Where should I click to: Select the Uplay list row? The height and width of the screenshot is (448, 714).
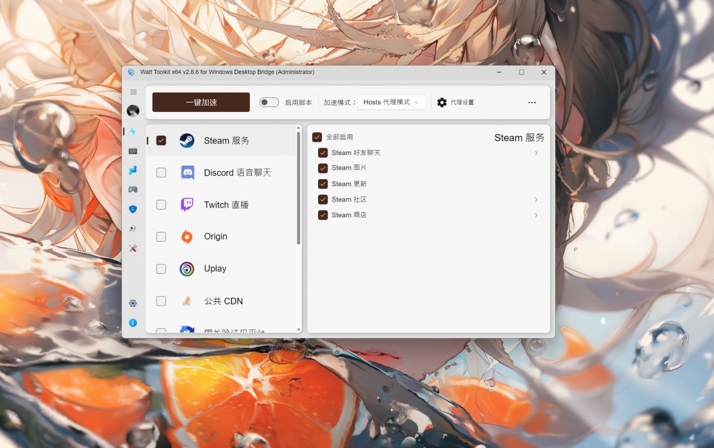click(x=221, y=269)
